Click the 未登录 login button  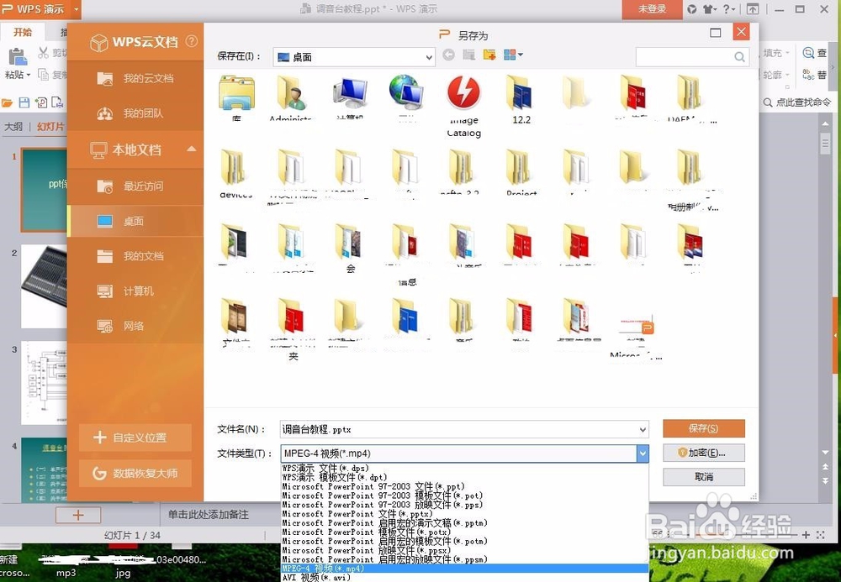point(653,9)
